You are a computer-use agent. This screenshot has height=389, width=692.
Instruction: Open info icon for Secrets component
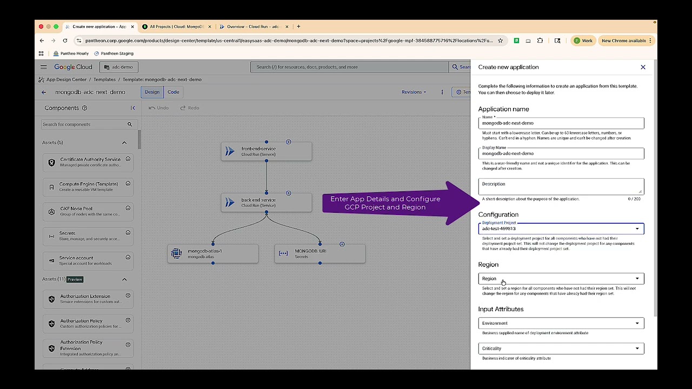tap(128, 233)
